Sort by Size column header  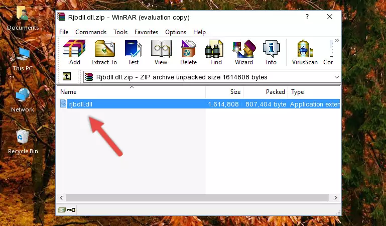click(x=224, y=92)
